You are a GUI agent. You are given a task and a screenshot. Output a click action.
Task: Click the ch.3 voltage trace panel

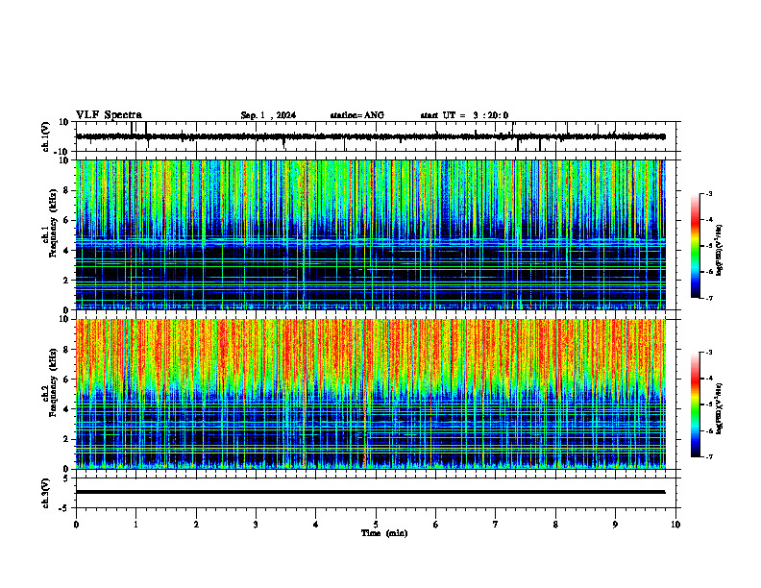pos(378,493)
